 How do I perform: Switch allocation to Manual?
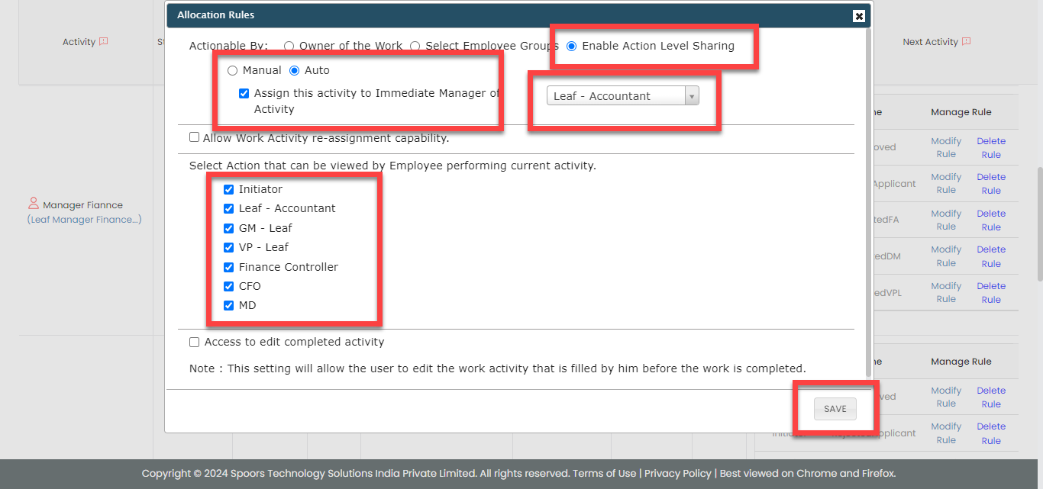coord(232,70)
